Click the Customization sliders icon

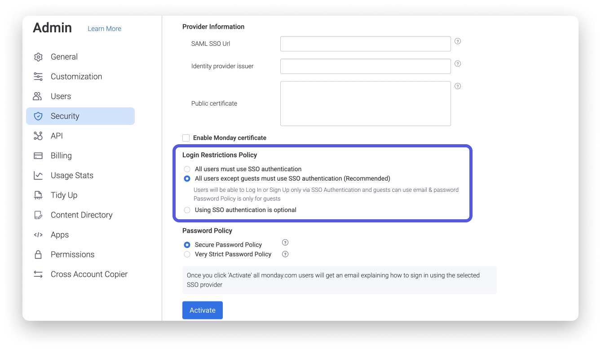39,76
